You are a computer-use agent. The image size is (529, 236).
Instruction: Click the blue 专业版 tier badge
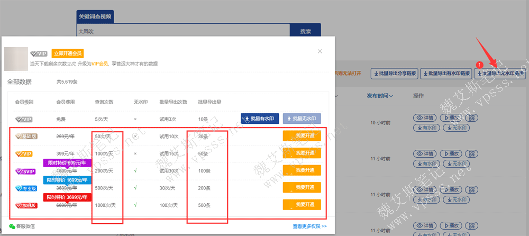tap(26, 188)
